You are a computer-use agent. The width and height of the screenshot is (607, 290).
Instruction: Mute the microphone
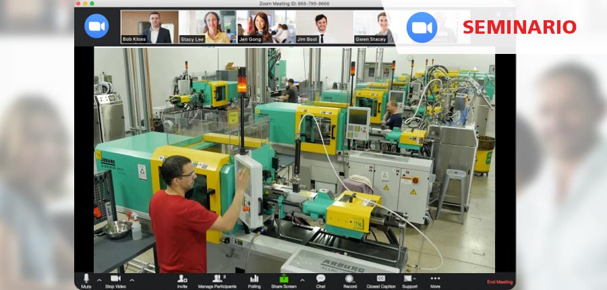coord(86,279)
